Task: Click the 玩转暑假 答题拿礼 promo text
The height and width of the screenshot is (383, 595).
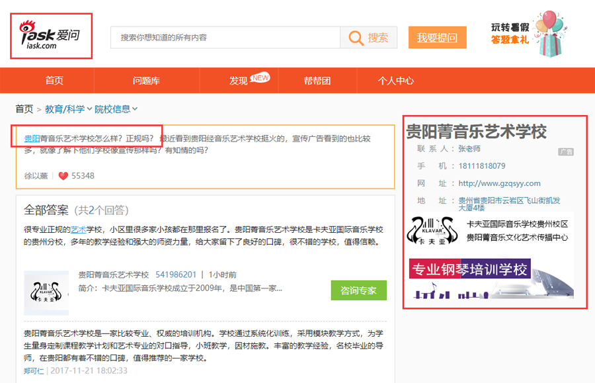Action: [x=510, y=33]
